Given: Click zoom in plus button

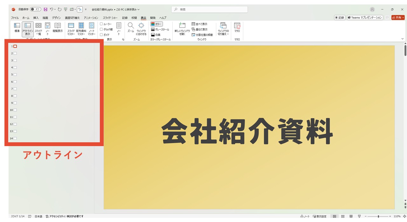Looking at the screenshot, I should tap(390, 216).
